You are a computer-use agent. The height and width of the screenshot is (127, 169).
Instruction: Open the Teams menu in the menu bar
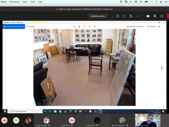pyautogui.click(x=3, y=2)
